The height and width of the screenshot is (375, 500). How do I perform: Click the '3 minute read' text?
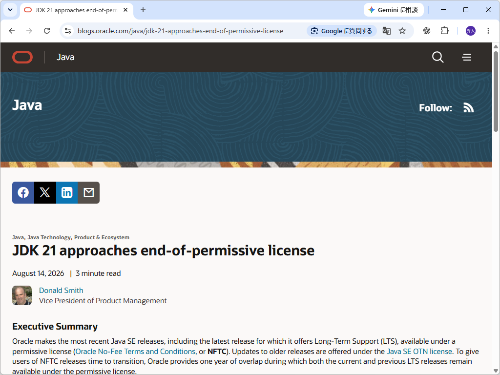pyautogui.click(x=98, y=273)
